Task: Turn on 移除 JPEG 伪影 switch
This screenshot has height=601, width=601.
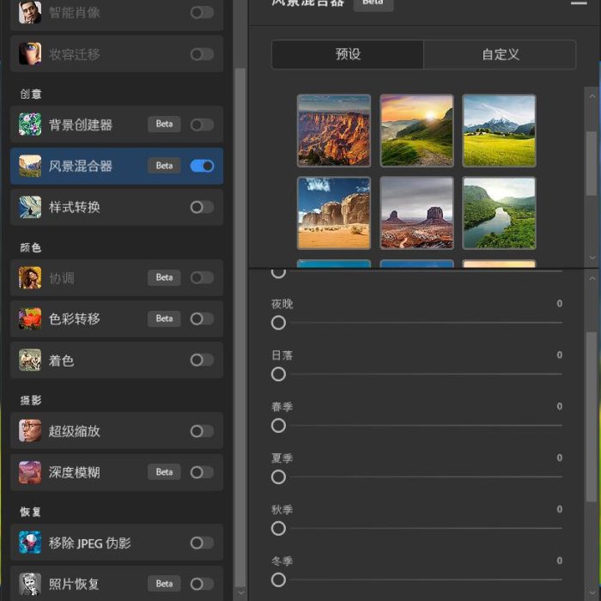Action: (x=202, y=543)
